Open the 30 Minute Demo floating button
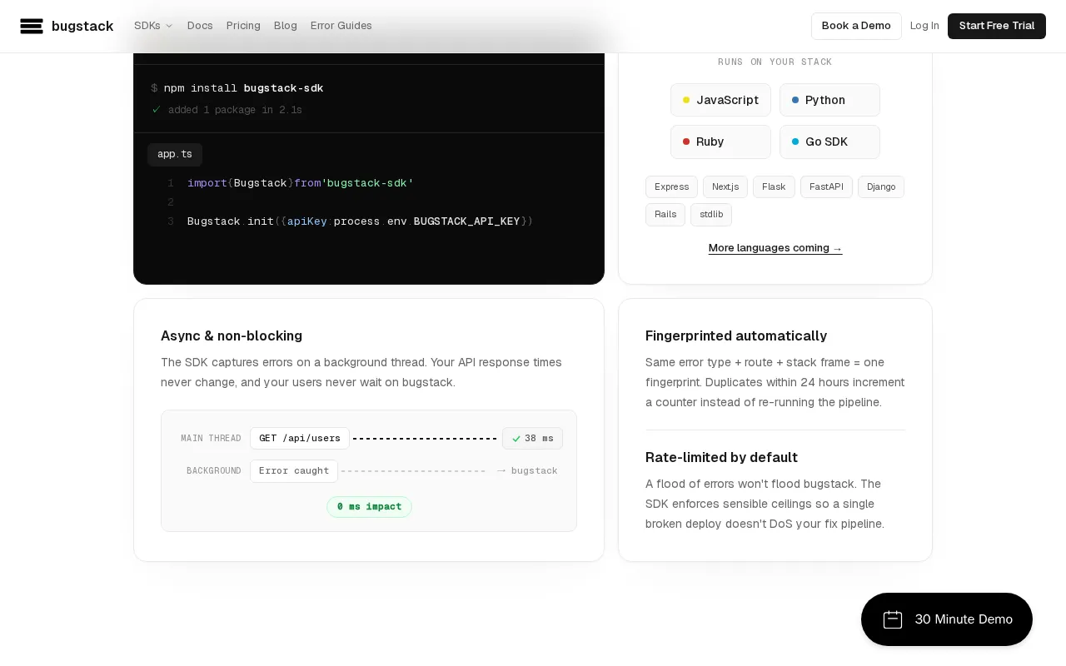This screenshot has width=1066, height=666. pos(947,619)
